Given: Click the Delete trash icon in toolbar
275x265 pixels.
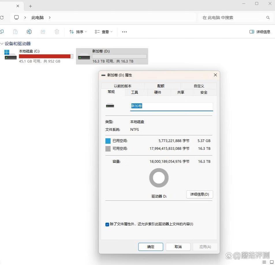Looking at the screenshot, I should (x=57, y=32).
